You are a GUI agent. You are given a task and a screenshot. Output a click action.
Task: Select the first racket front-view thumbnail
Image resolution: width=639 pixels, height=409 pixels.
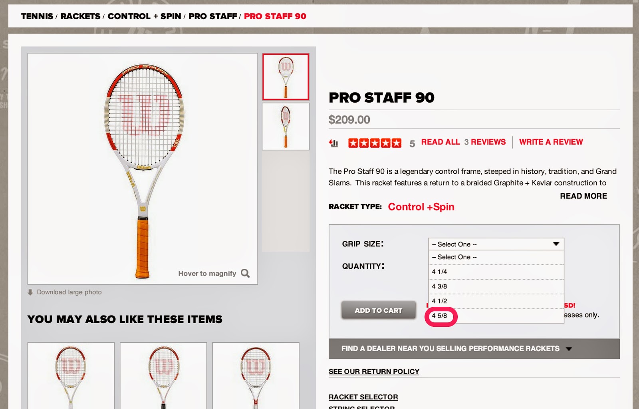point(286,77)
